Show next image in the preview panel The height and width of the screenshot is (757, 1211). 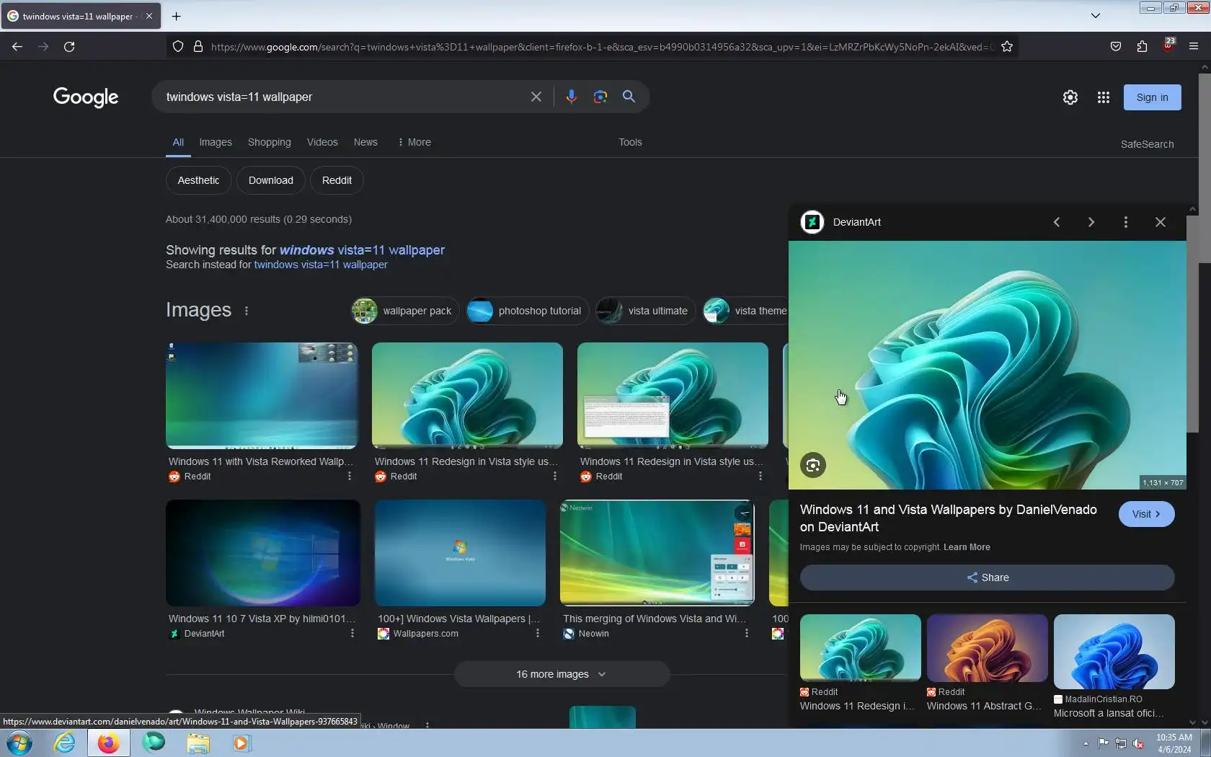(x=1091, y=222)
